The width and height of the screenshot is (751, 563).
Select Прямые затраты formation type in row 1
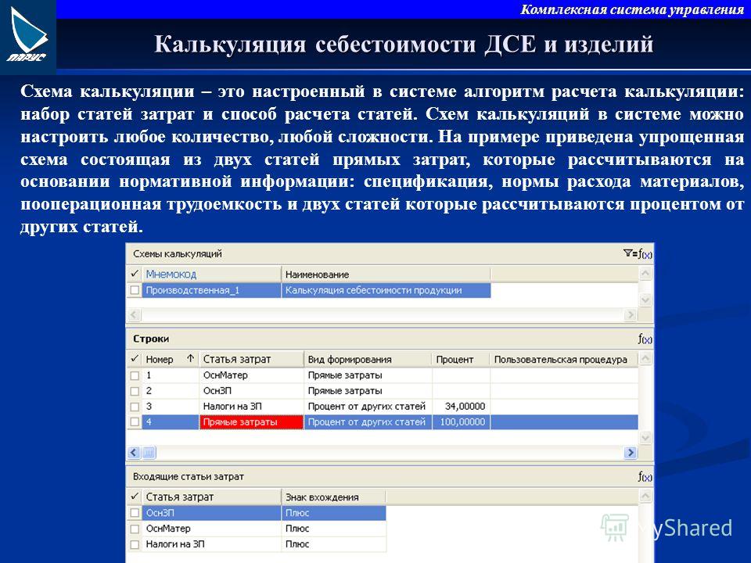[x=368, y=375]
